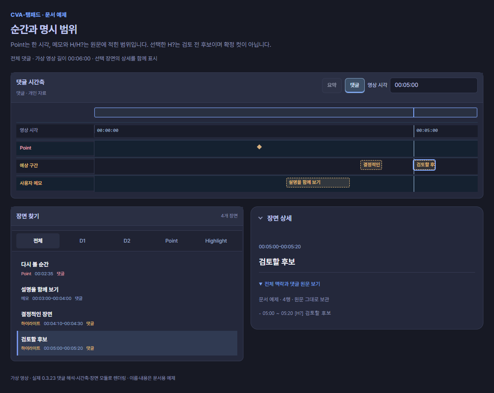Switch to the 요약 view button
This screenshot has width=494, height=393.
pos(332,85)
